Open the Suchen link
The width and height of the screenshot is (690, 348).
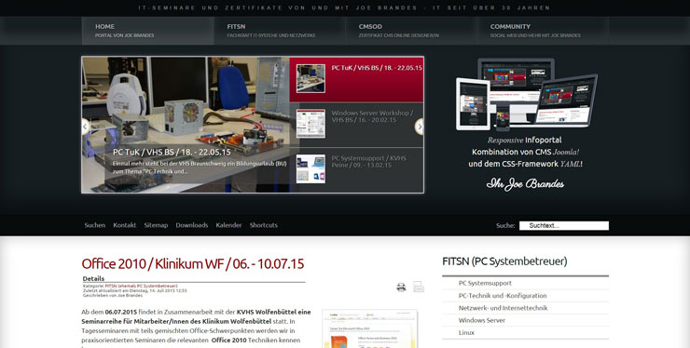94,225
